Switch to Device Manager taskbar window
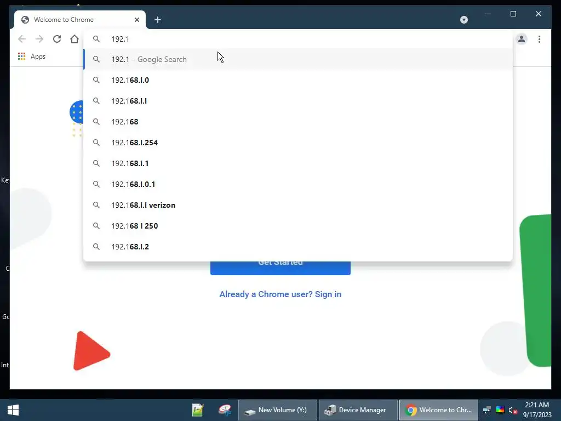Viewport: 561px width, 421px height. [358, 410]
